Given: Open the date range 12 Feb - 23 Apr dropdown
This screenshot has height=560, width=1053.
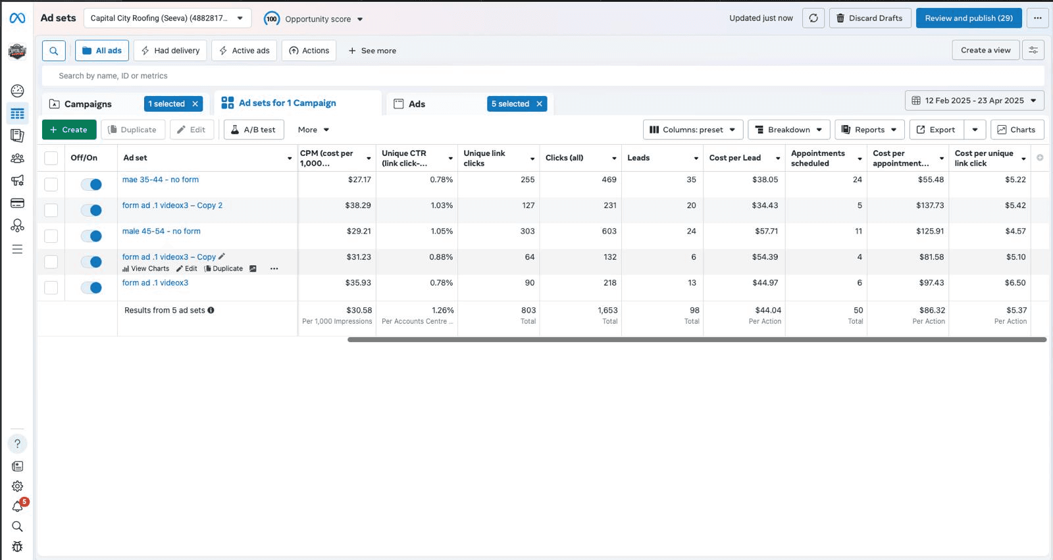Looking at the screenshot, I should tap(974, 101).
